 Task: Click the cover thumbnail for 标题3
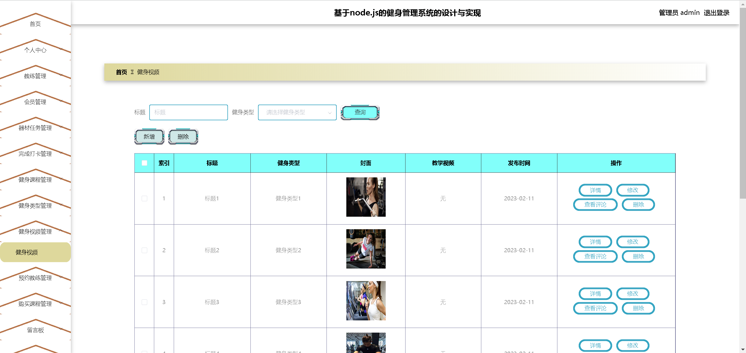[x=366, y=301]
